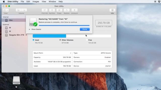
Task: Click the Seagate Slim 2TB disk icon
Action: 6,35
